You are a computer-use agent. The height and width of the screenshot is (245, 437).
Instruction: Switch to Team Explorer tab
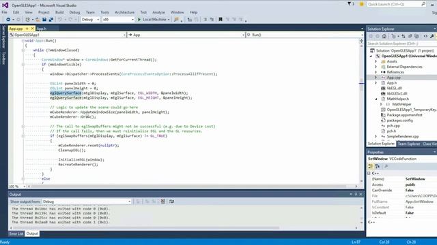[408, 144]
